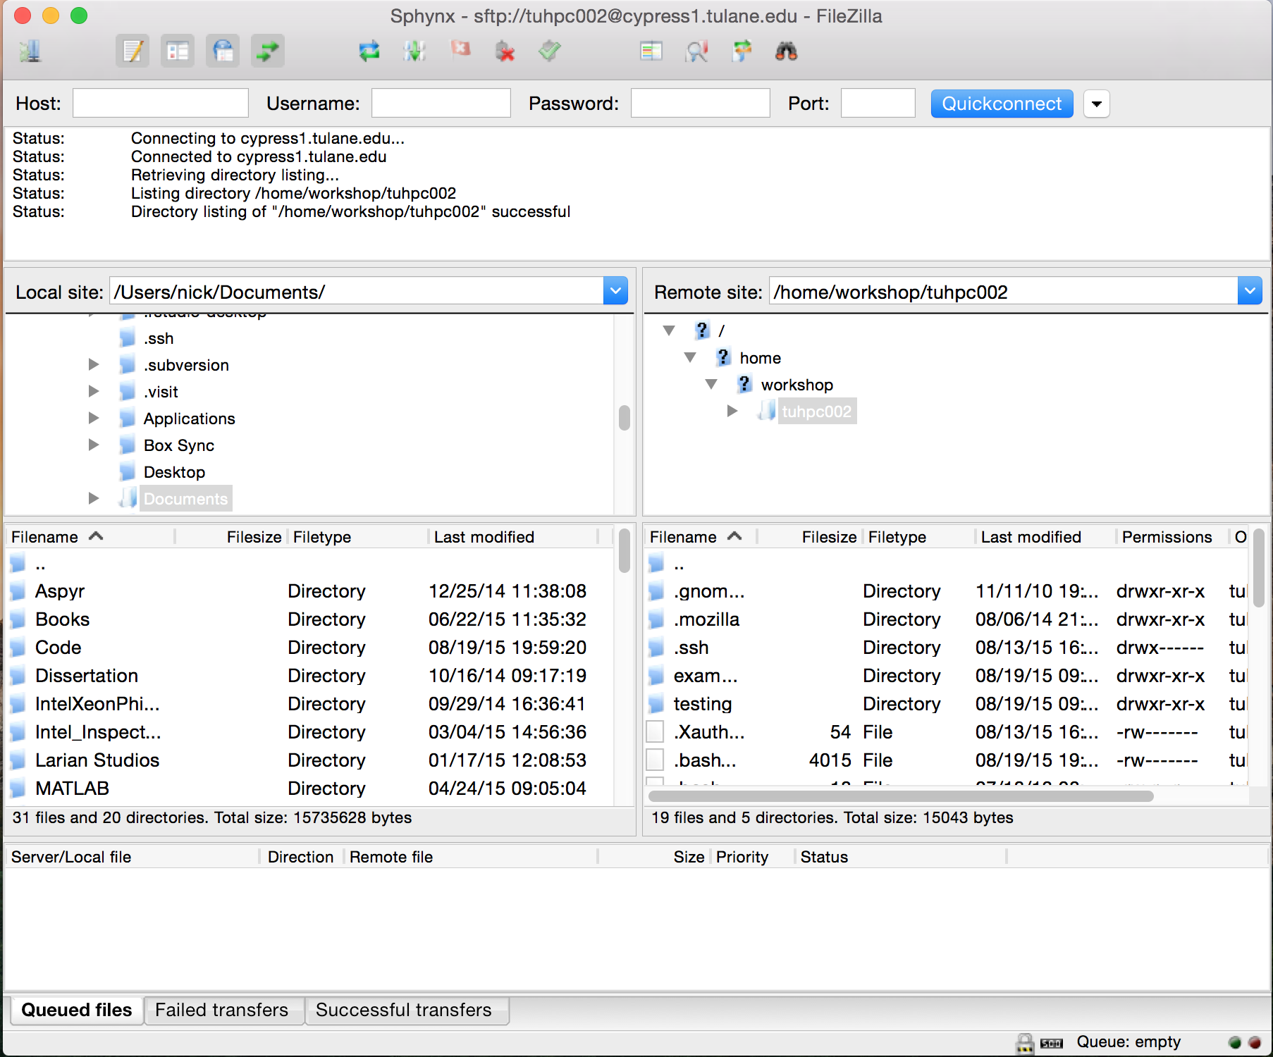Viewport: 1273px width, 1057px height.
Task: Select the Desktop folder in local tree
Action: (x=174, y=472)
